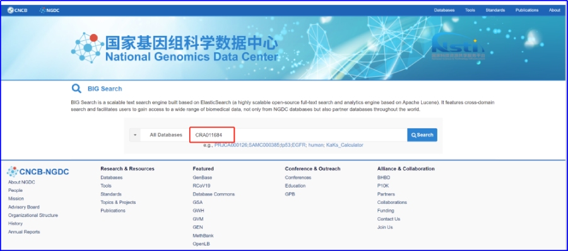568x251 pixels.
Task: Open the Education footer link
Action: coord(295,186)
